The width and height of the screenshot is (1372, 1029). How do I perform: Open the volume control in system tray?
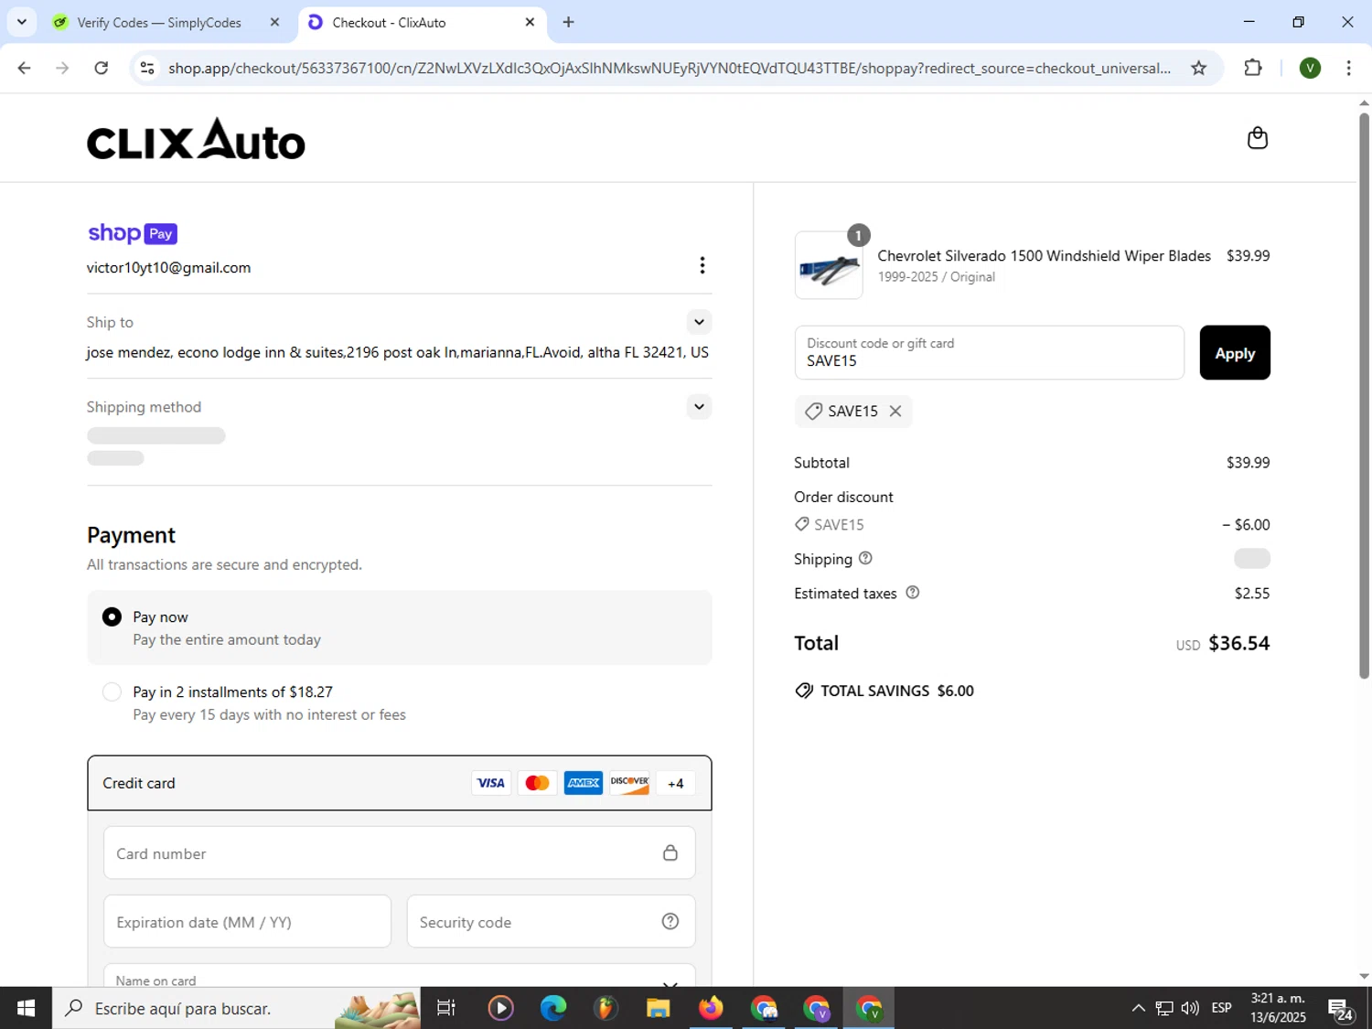[x=1190, y=1008]
